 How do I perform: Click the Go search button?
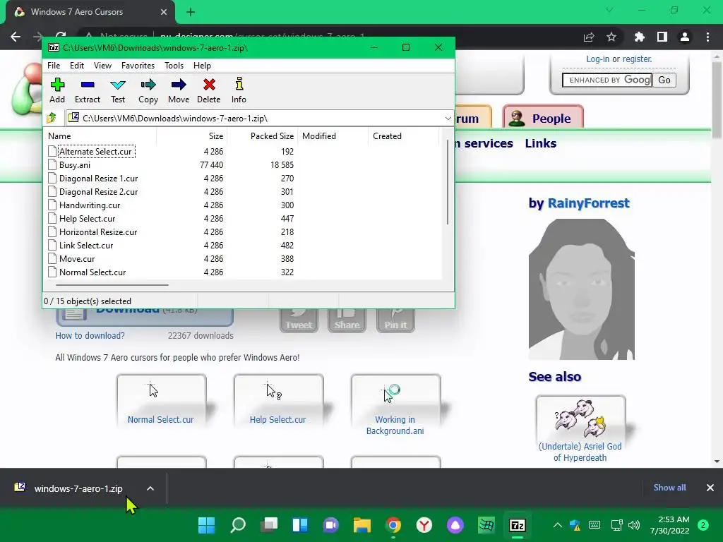coord(664,80)
